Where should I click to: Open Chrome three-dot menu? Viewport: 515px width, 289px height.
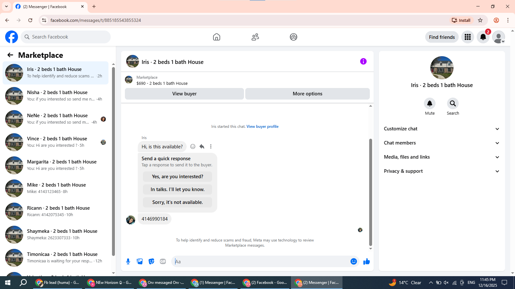(508, 20)
